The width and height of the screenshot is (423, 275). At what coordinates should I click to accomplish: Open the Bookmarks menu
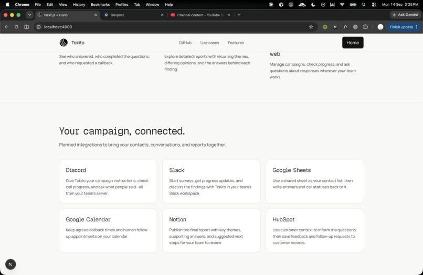click(100, 4)
